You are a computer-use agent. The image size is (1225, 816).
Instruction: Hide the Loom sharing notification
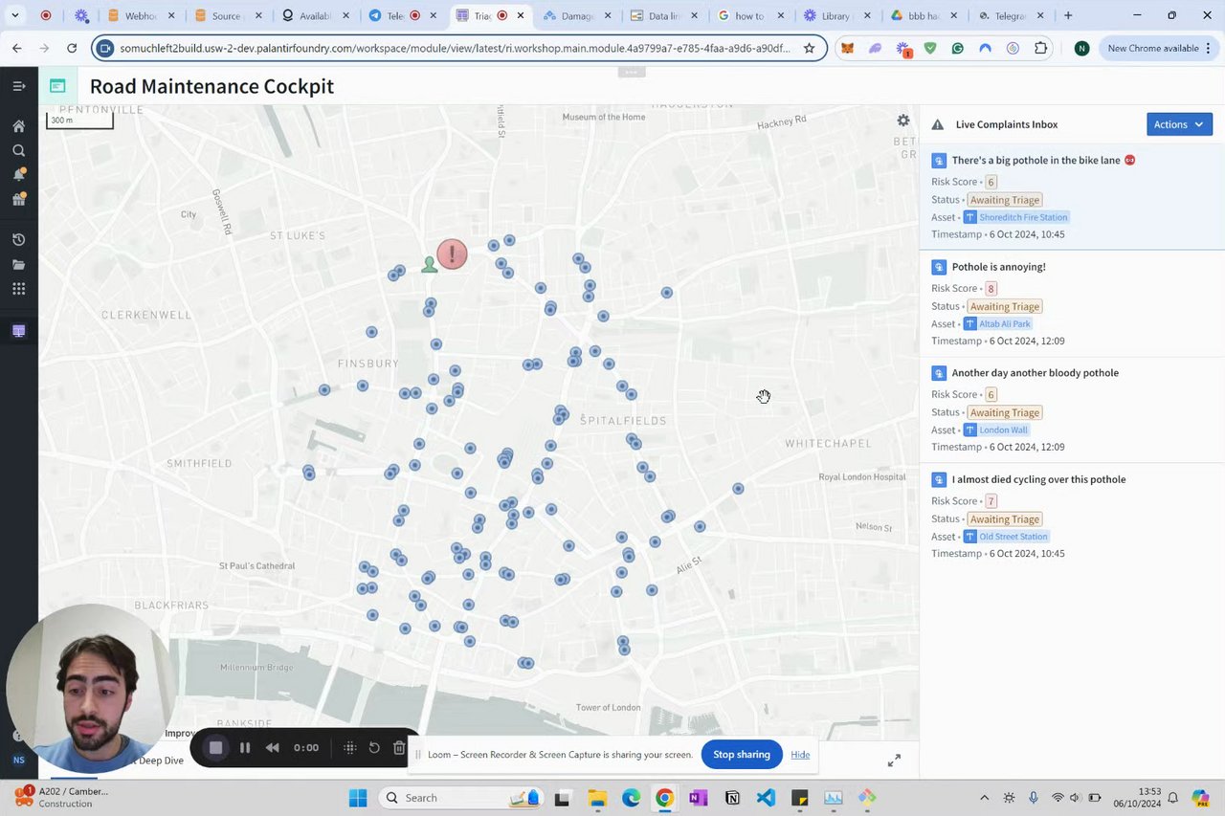pos(800,755)
